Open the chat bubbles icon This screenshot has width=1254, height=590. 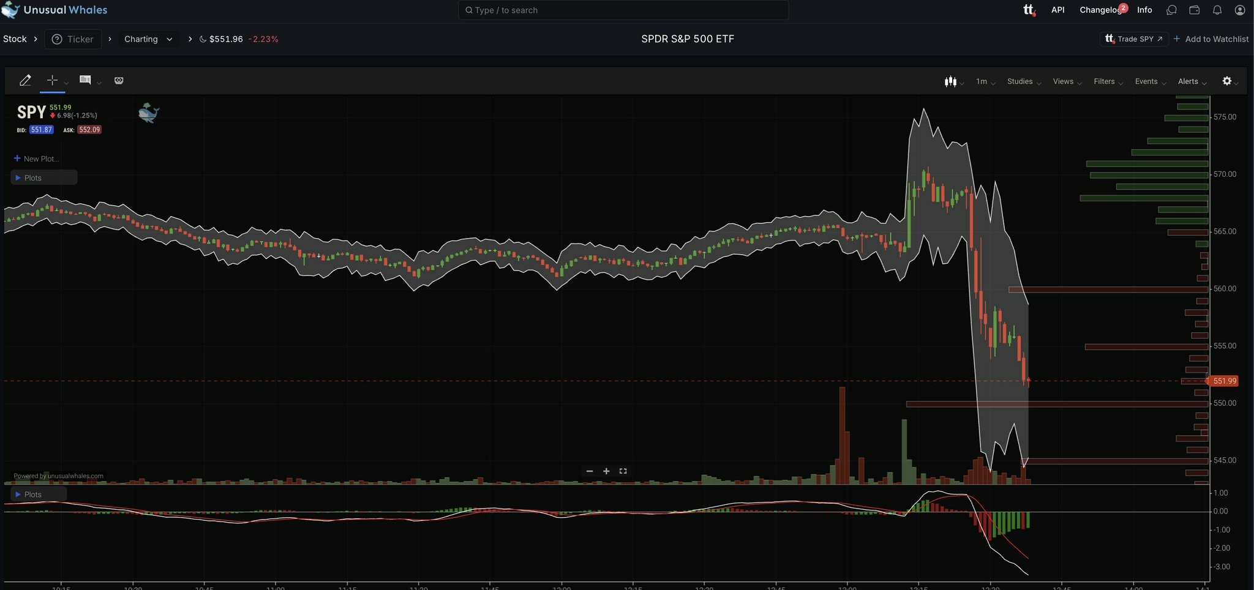[1171, 10]
